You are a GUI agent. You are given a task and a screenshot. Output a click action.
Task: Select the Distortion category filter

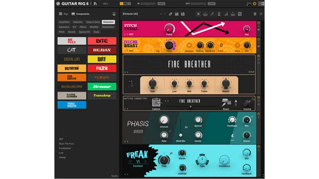pyautogui.click(x=108, y=22)
